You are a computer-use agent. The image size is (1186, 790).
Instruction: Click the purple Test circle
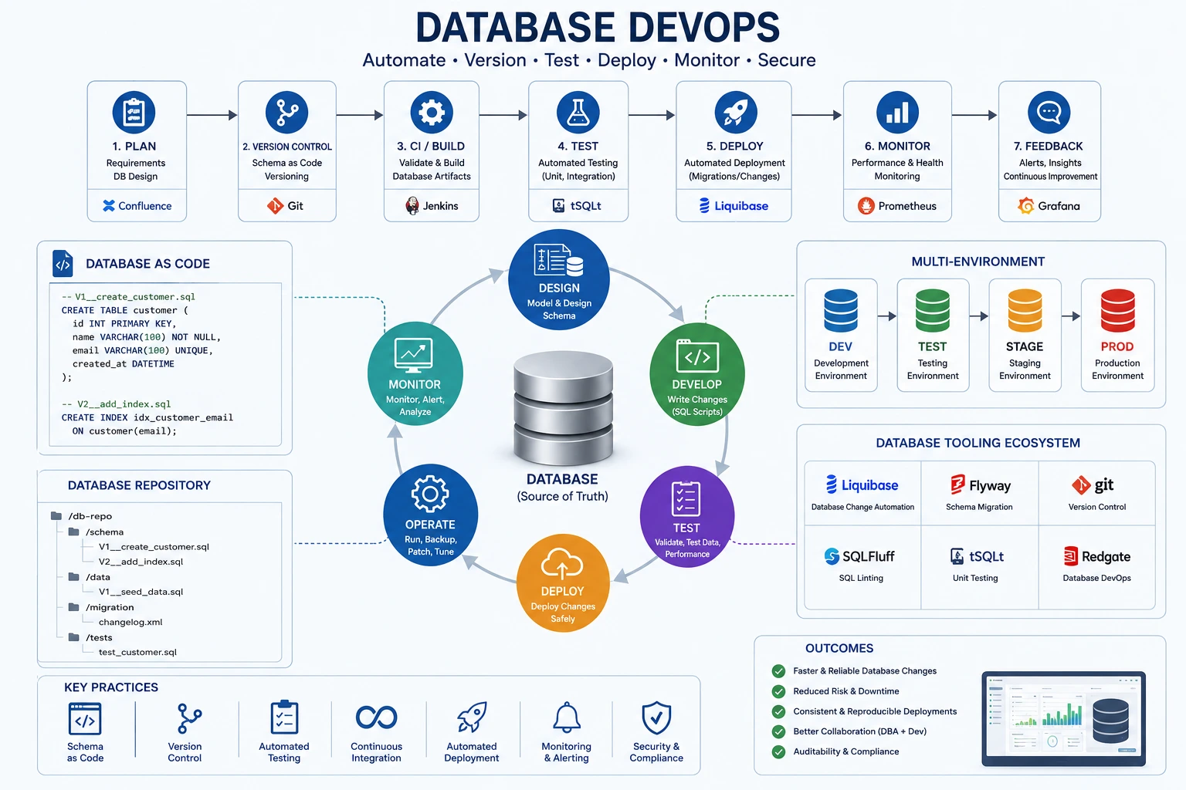tap(686, 517)
